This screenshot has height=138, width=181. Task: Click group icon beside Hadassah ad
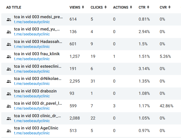pos(9,44)
